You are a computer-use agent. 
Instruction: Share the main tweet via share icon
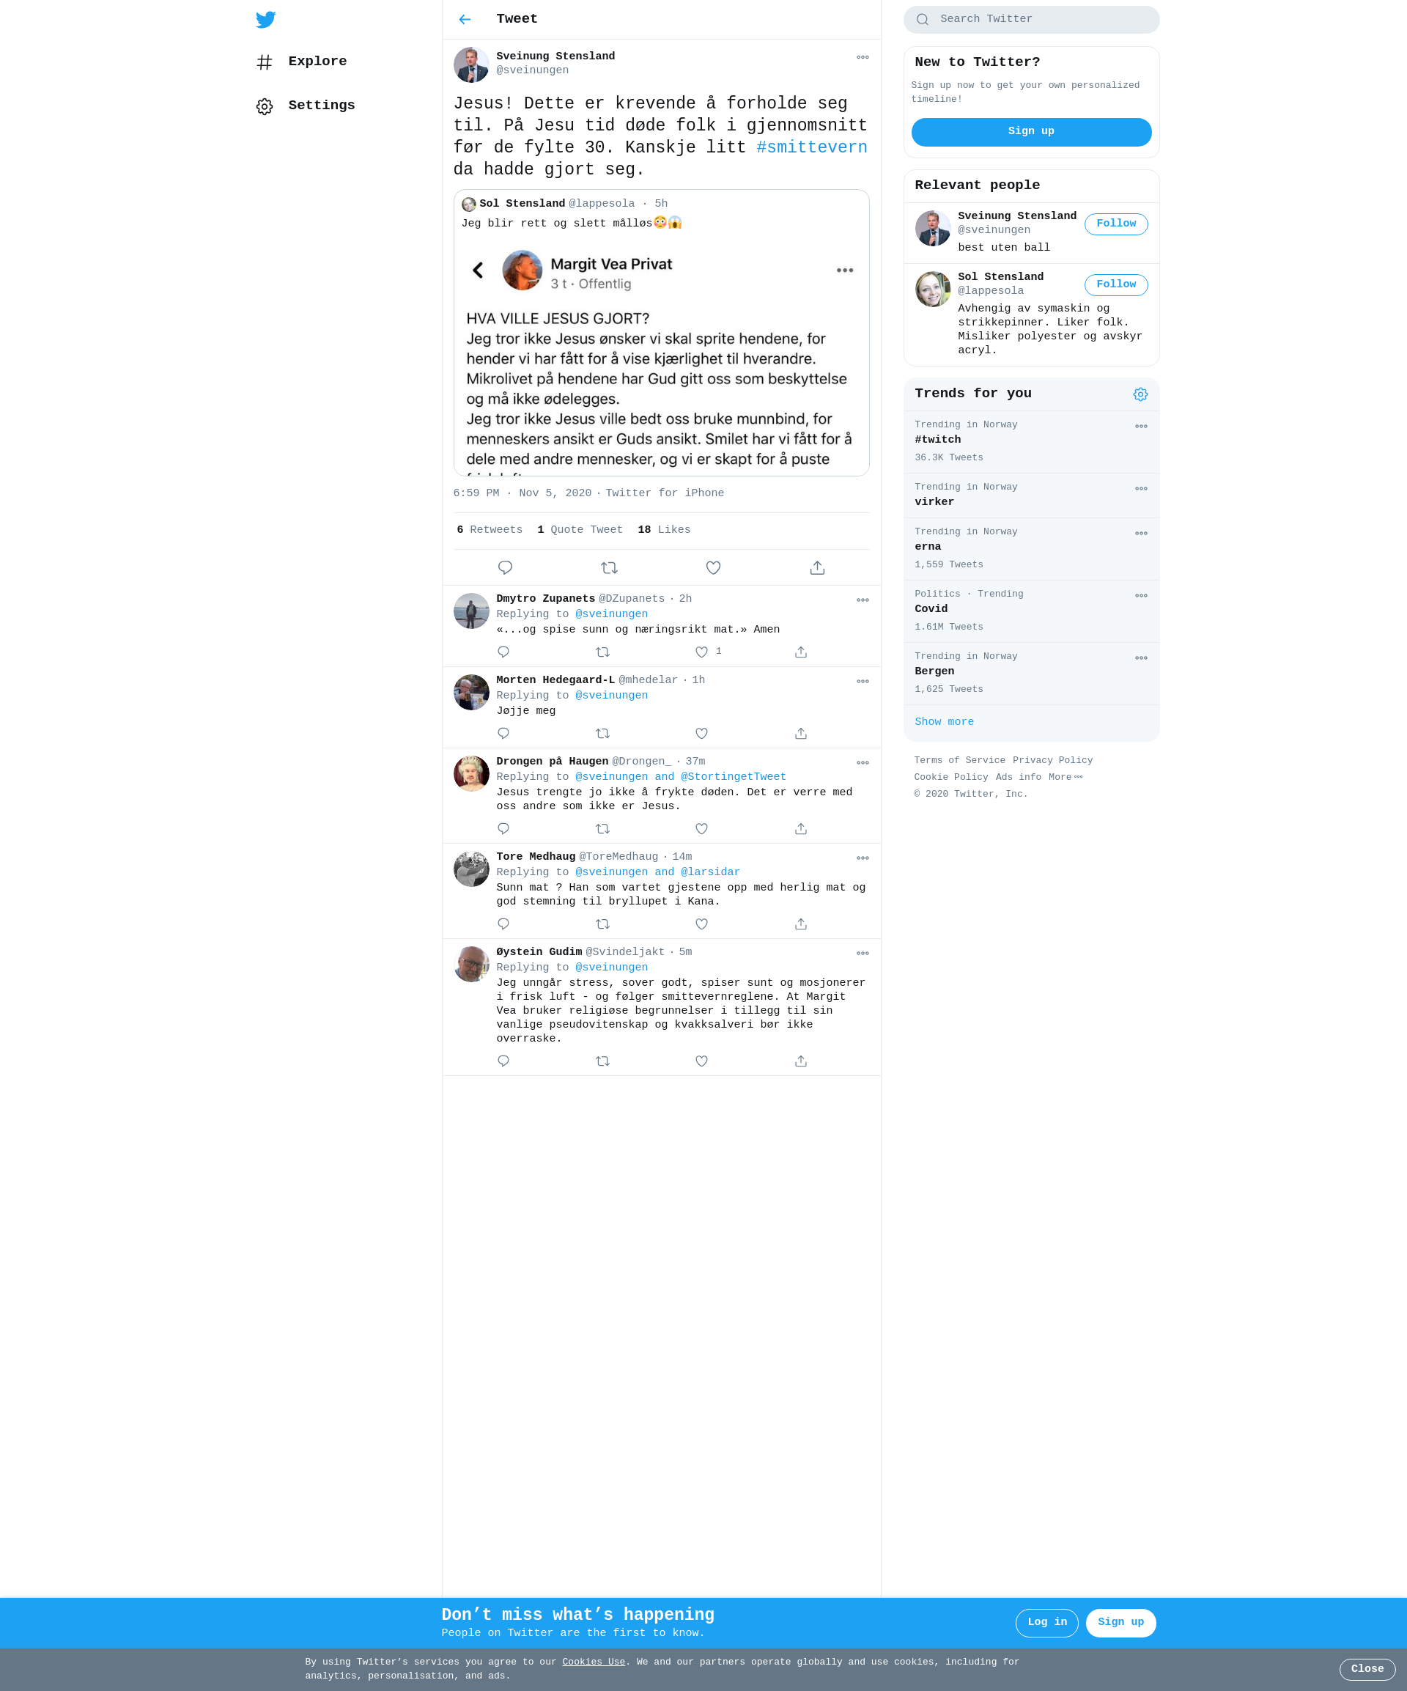pyautogui.click(x=817, y=567)
